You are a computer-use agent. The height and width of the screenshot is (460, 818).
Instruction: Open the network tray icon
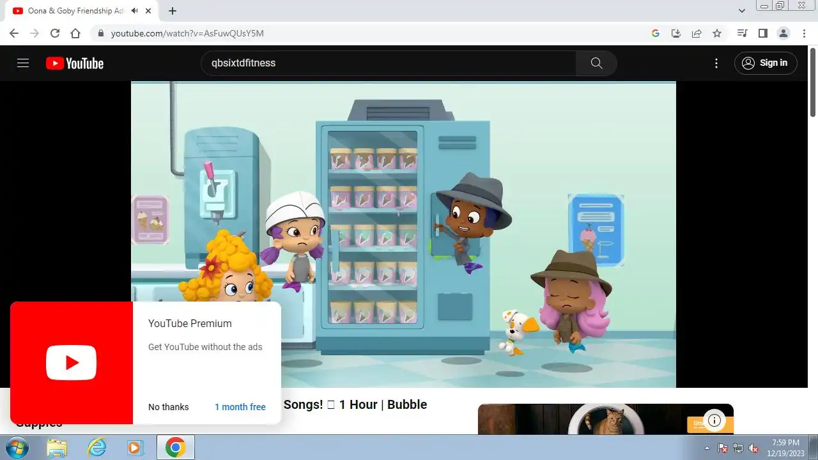click(x=738, y=448)
